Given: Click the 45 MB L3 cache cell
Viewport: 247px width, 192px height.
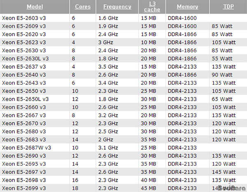Looking at the screenshot, I should (x=148, y=188).
